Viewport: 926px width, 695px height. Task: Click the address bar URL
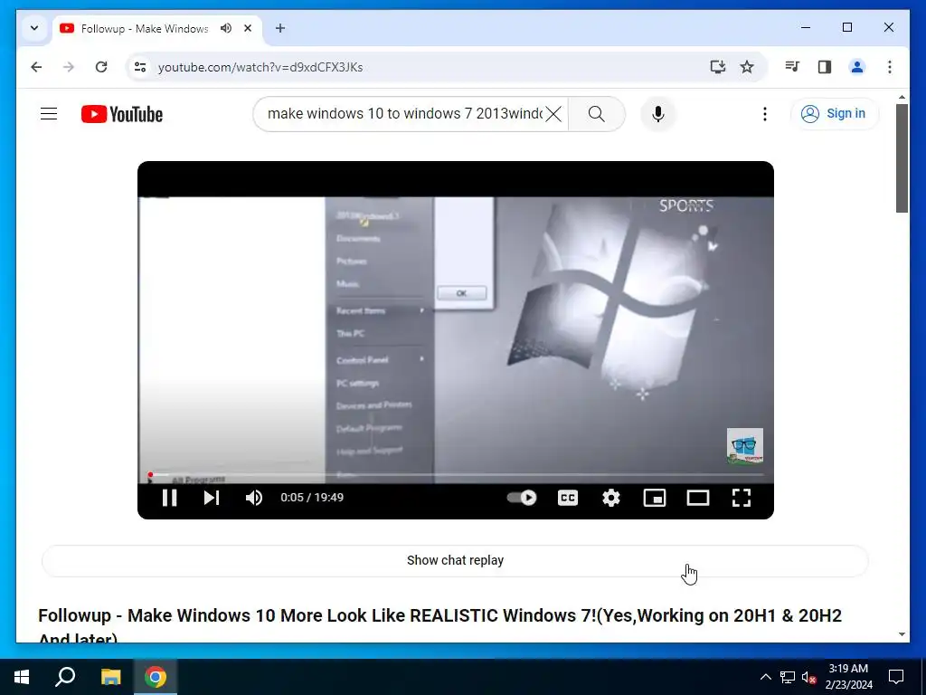(260, 67)
